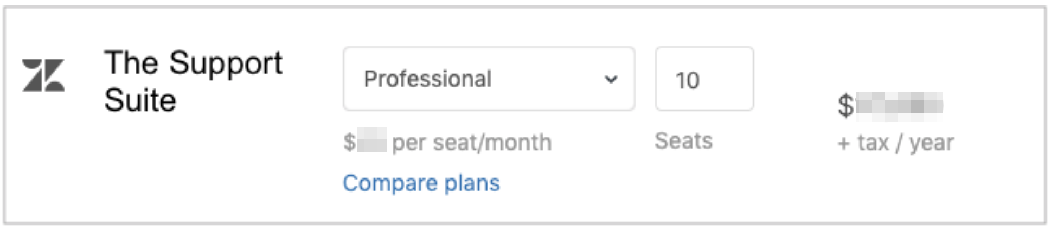
Task: Focus the number 10 in seats box
Action: [x=687, y=81]
